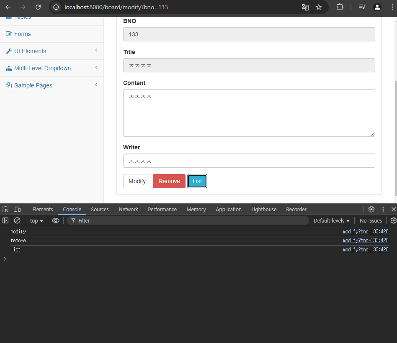Click the No Issues indicator
Viewport: 397px width, 343px height.
(x=371, y=220)
